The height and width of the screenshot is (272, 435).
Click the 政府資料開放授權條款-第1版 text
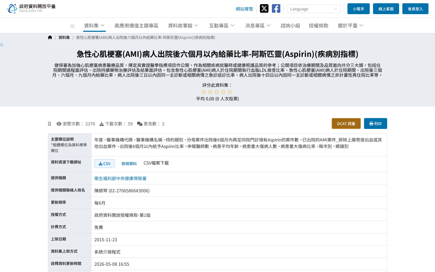pyautogui.click(x=122, y=215)
